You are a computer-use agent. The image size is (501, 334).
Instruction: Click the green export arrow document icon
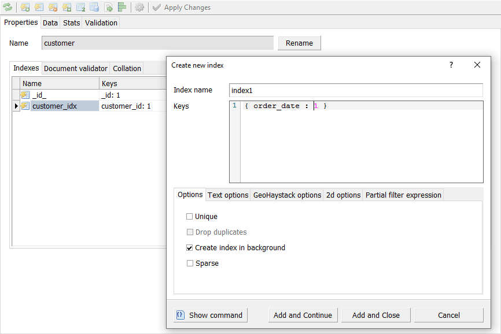point(108,8)
